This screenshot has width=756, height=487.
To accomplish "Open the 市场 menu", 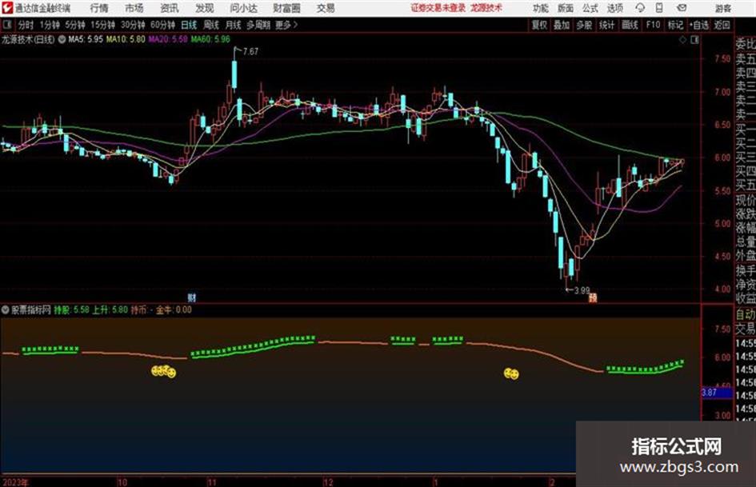I will pyautogui.click(x=134, y=8).
